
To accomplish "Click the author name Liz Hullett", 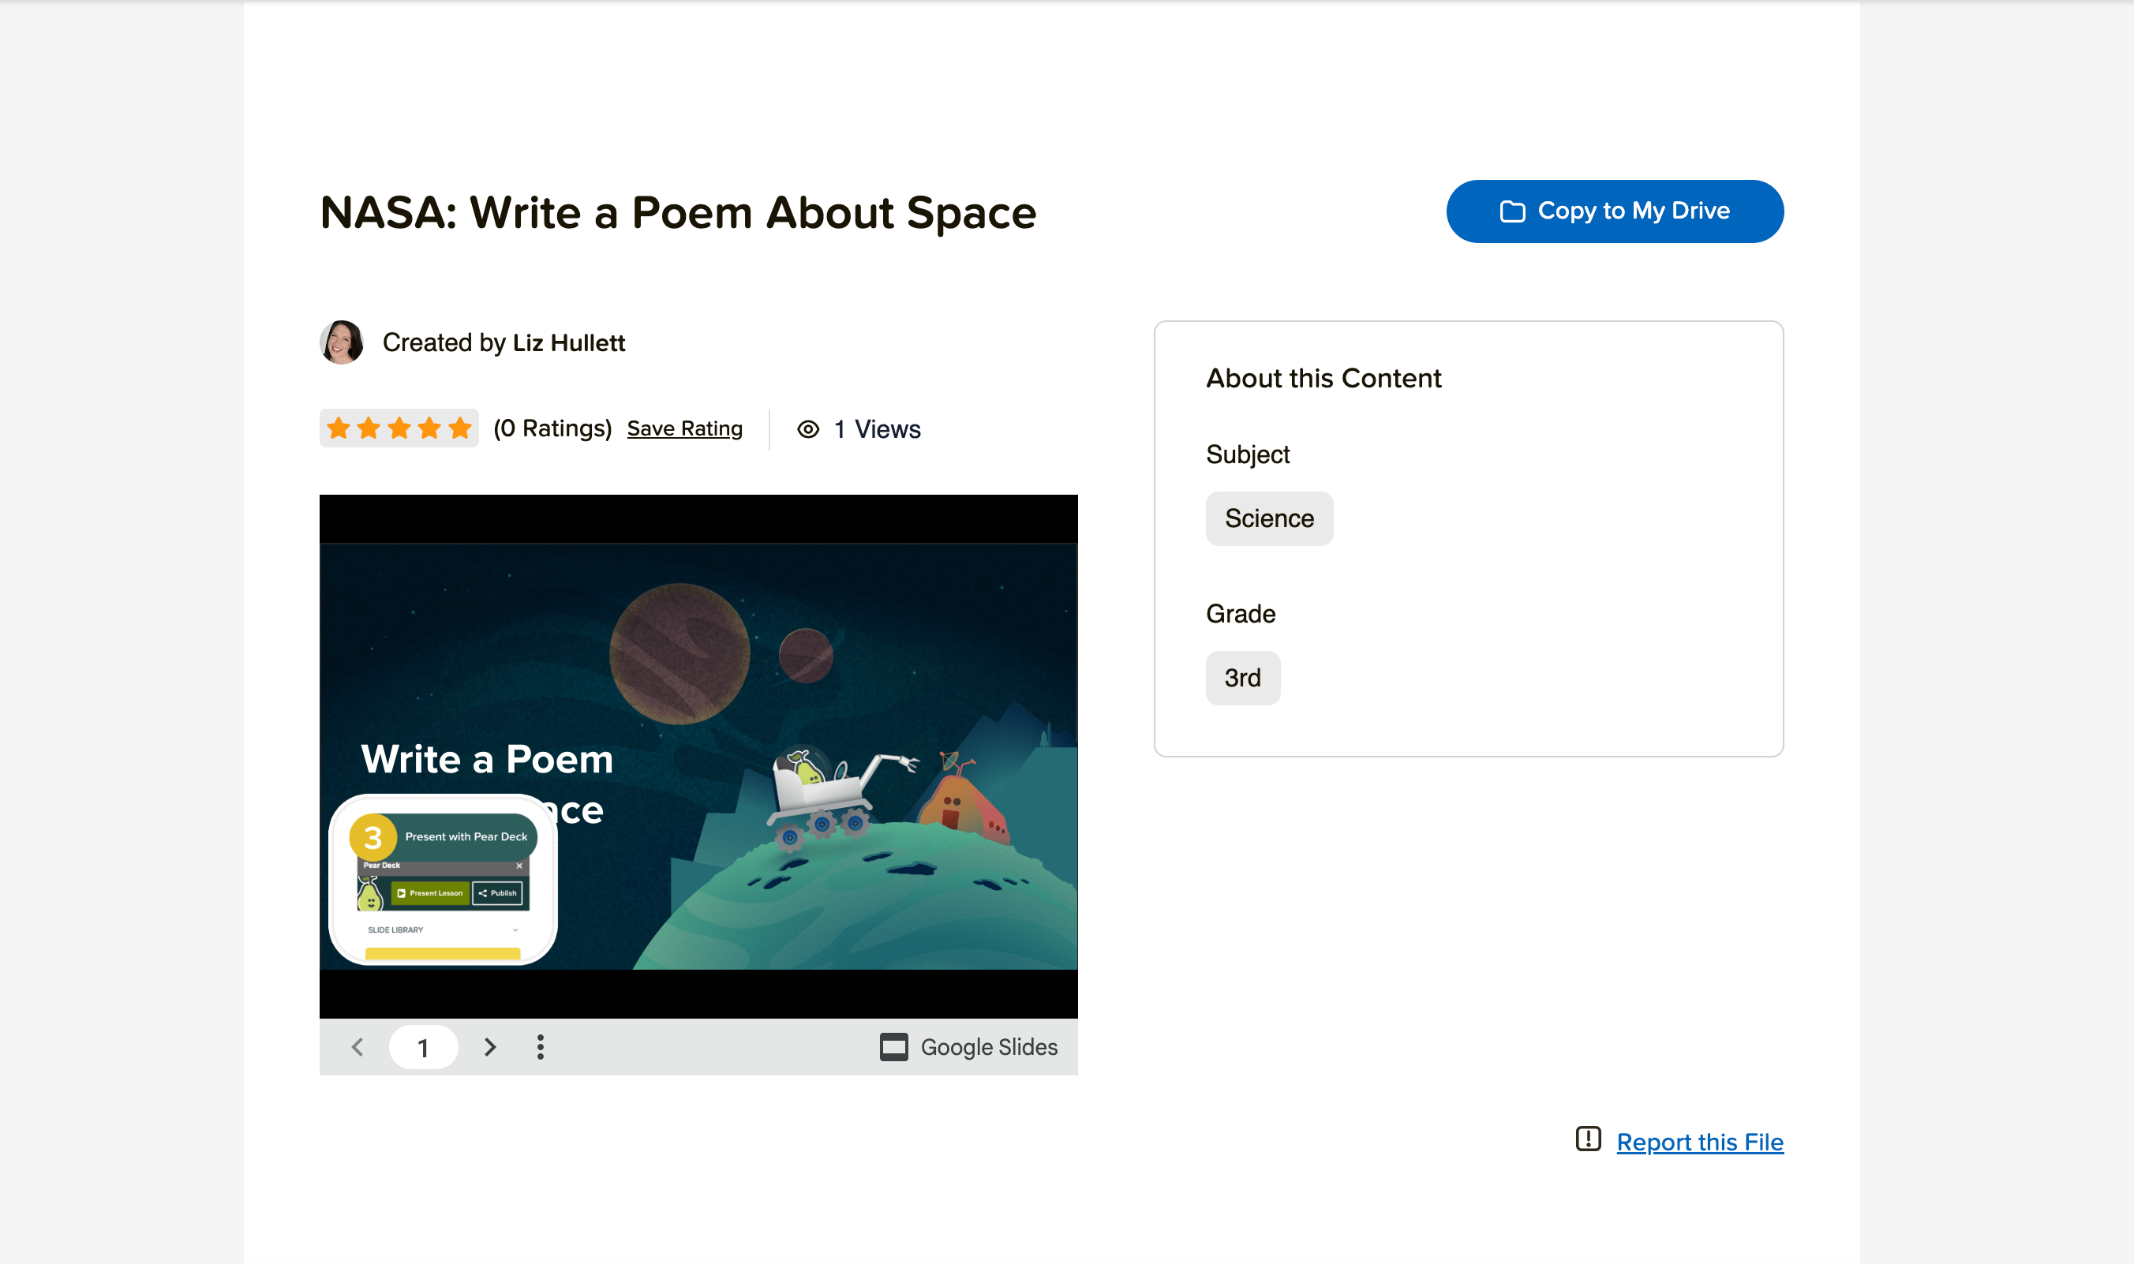I will pyautogui.click(x=569, y=342).
